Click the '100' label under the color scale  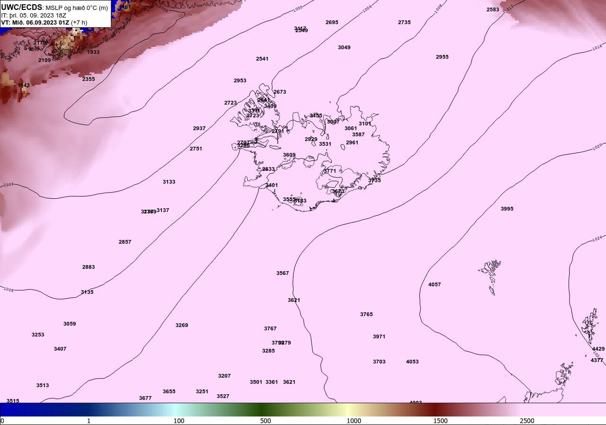[x=179, y=421]
